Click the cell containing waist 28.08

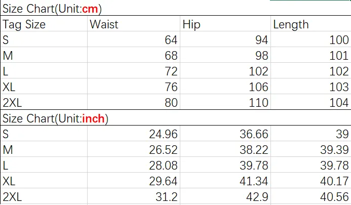(134, 165)
